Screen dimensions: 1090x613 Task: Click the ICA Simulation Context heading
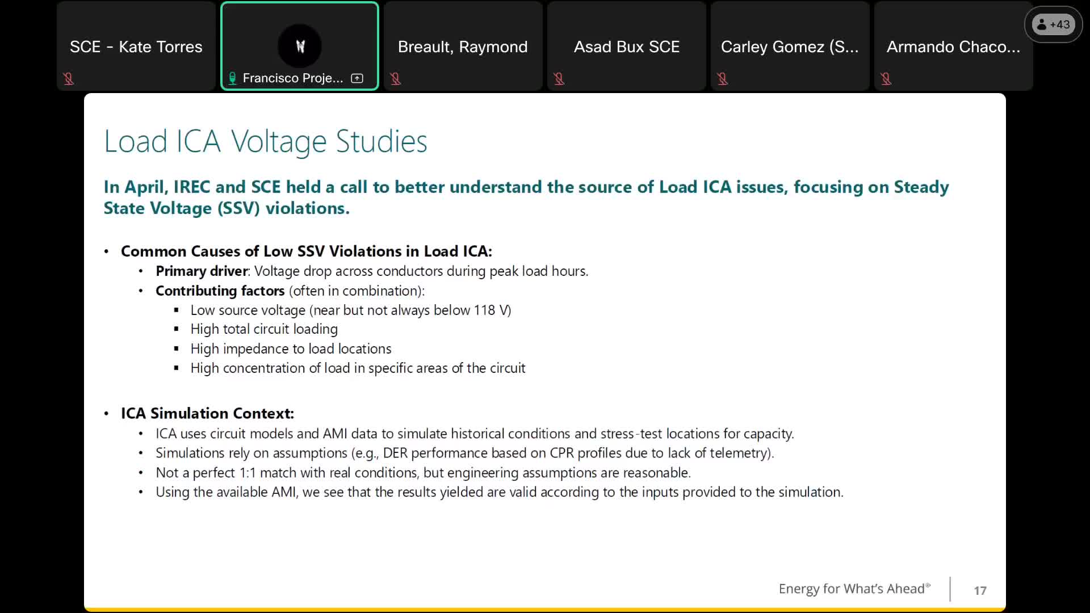[x=207, y=413]
